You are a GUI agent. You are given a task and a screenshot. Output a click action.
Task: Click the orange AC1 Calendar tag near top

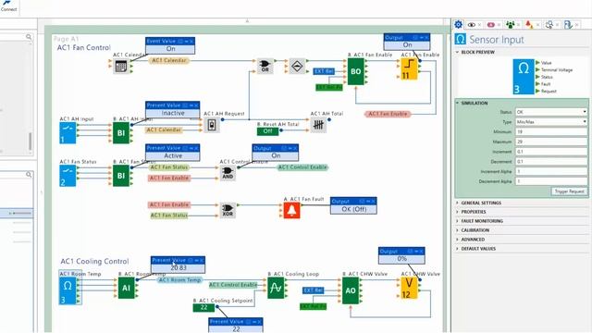click(168, 60)
